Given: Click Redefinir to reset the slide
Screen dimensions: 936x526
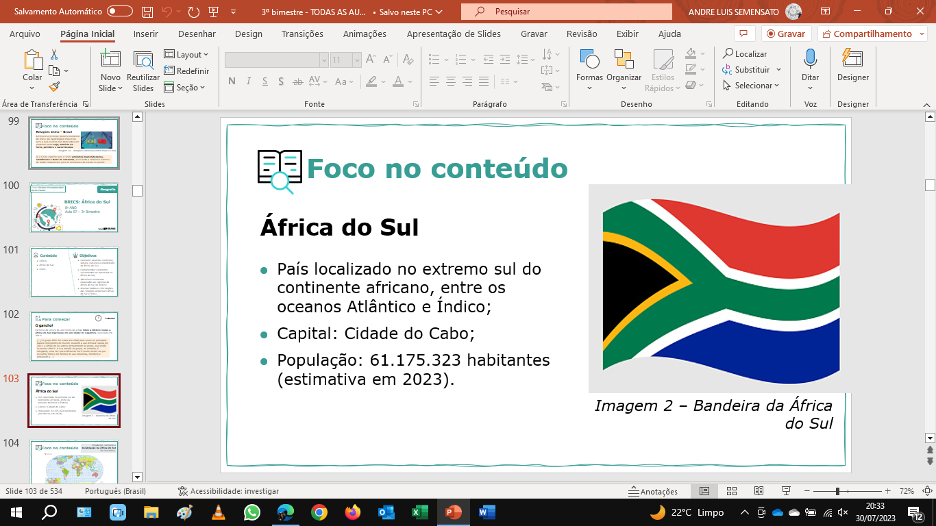Looking at the screenshot, I should coord(186,71).
